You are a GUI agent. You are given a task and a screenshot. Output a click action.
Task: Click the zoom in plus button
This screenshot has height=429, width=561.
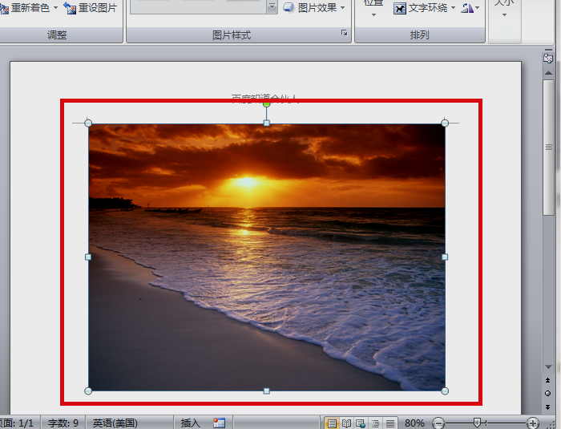pos(533,423)
